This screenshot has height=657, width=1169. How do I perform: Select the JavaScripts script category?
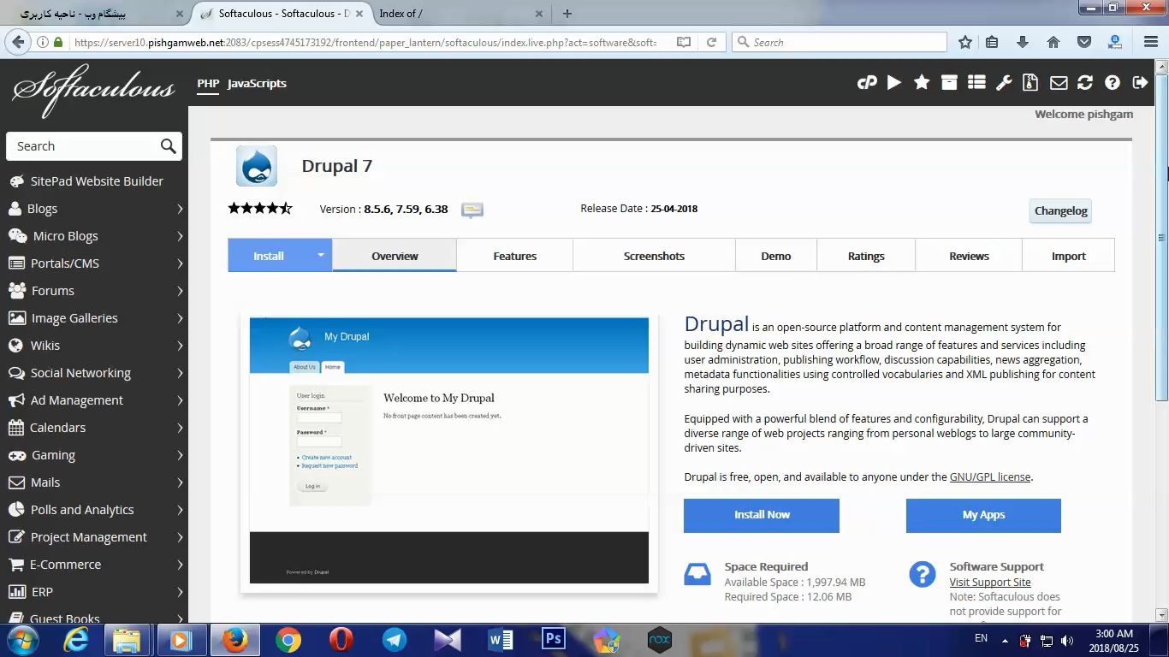(257, 83)
